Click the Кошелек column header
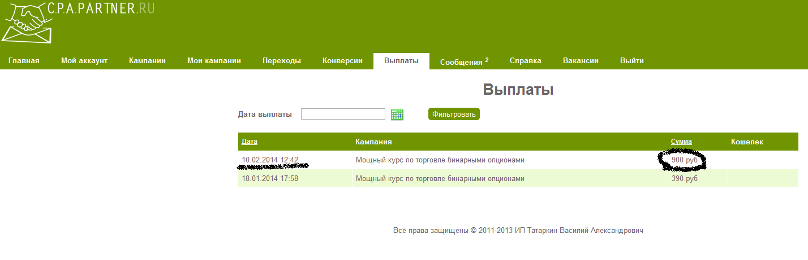The height and width of the screenshot is (260, 808). [x=747, y=142]
